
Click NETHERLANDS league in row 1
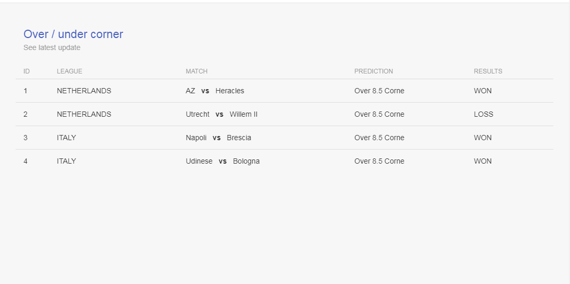(84, 91)
